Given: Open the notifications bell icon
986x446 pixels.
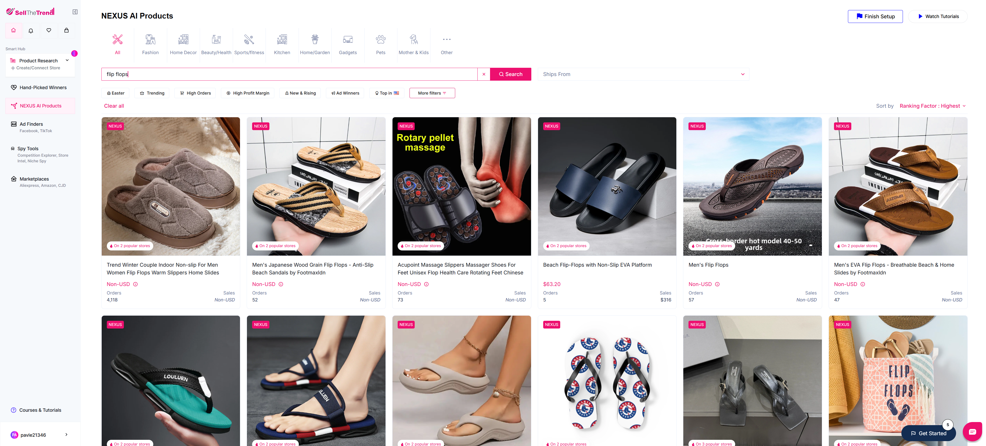Looking at the screenshot, I should (31, 30).
